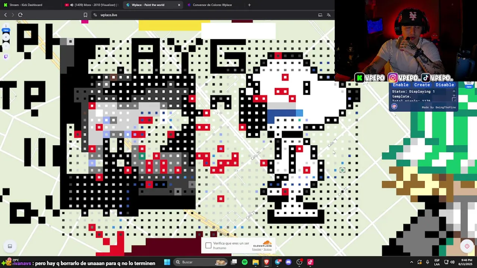Click the microphone icon in system tray
Screen dimensions: 477x268
[427, 262]
